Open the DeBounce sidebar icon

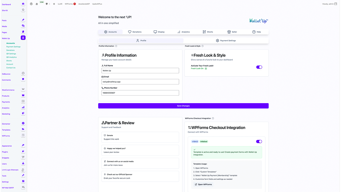coord(23,73)
